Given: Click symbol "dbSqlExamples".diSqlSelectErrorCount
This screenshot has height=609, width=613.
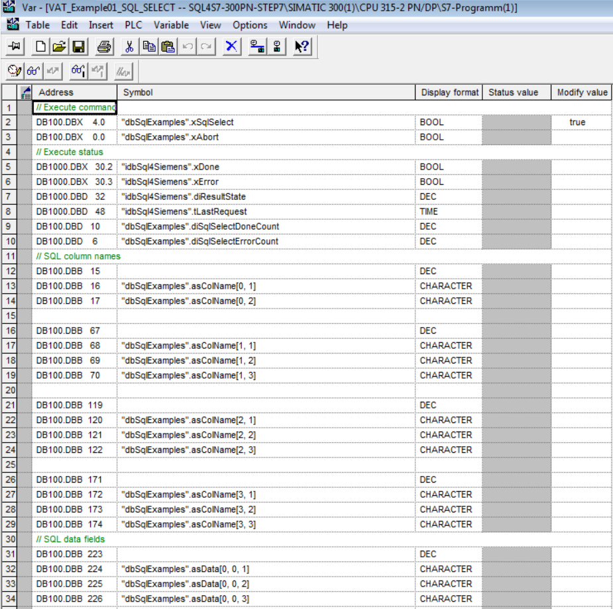Looking at the screenshot, I should click(x=199, y=242).
